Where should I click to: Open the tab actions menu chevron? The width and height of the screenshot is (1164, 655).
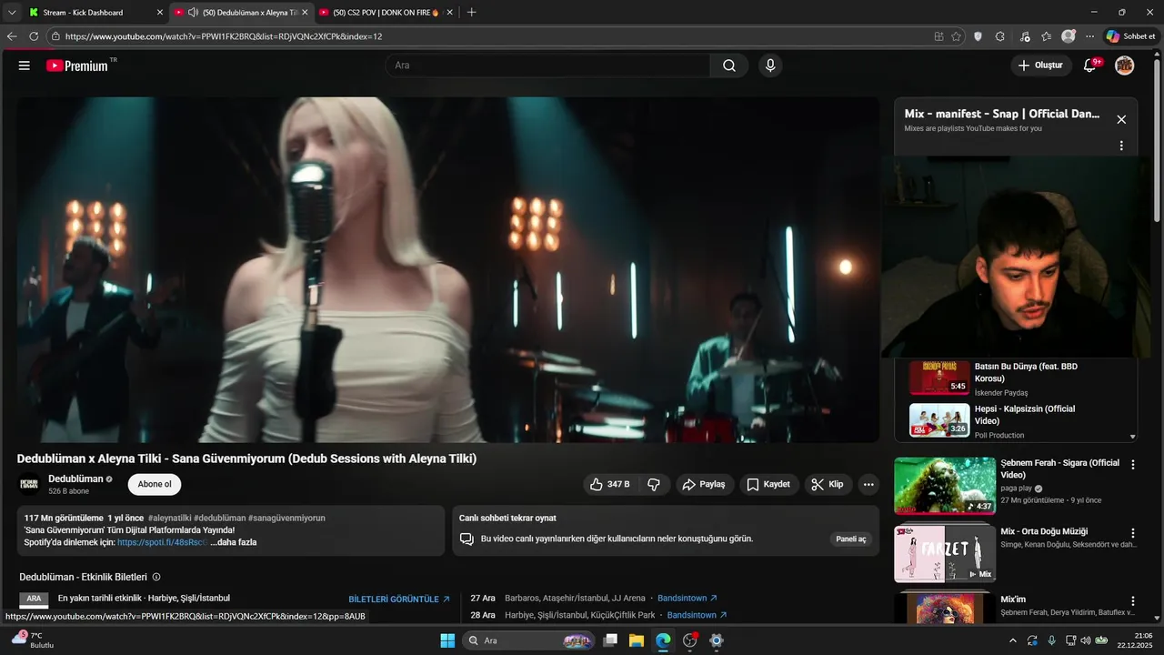(x=12, y=13)
